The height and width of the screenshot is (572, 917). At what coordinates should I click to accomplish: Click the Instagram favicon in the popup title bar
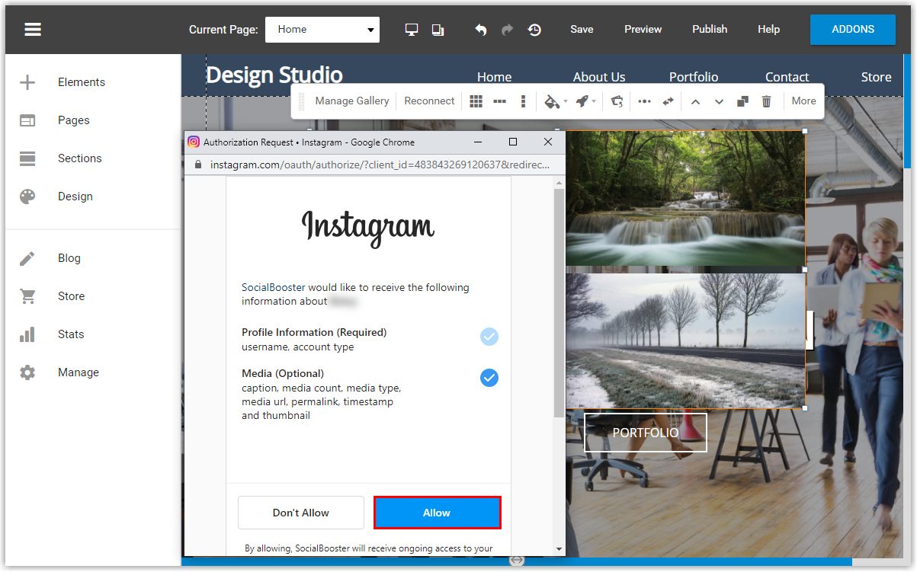pos(194,142)
